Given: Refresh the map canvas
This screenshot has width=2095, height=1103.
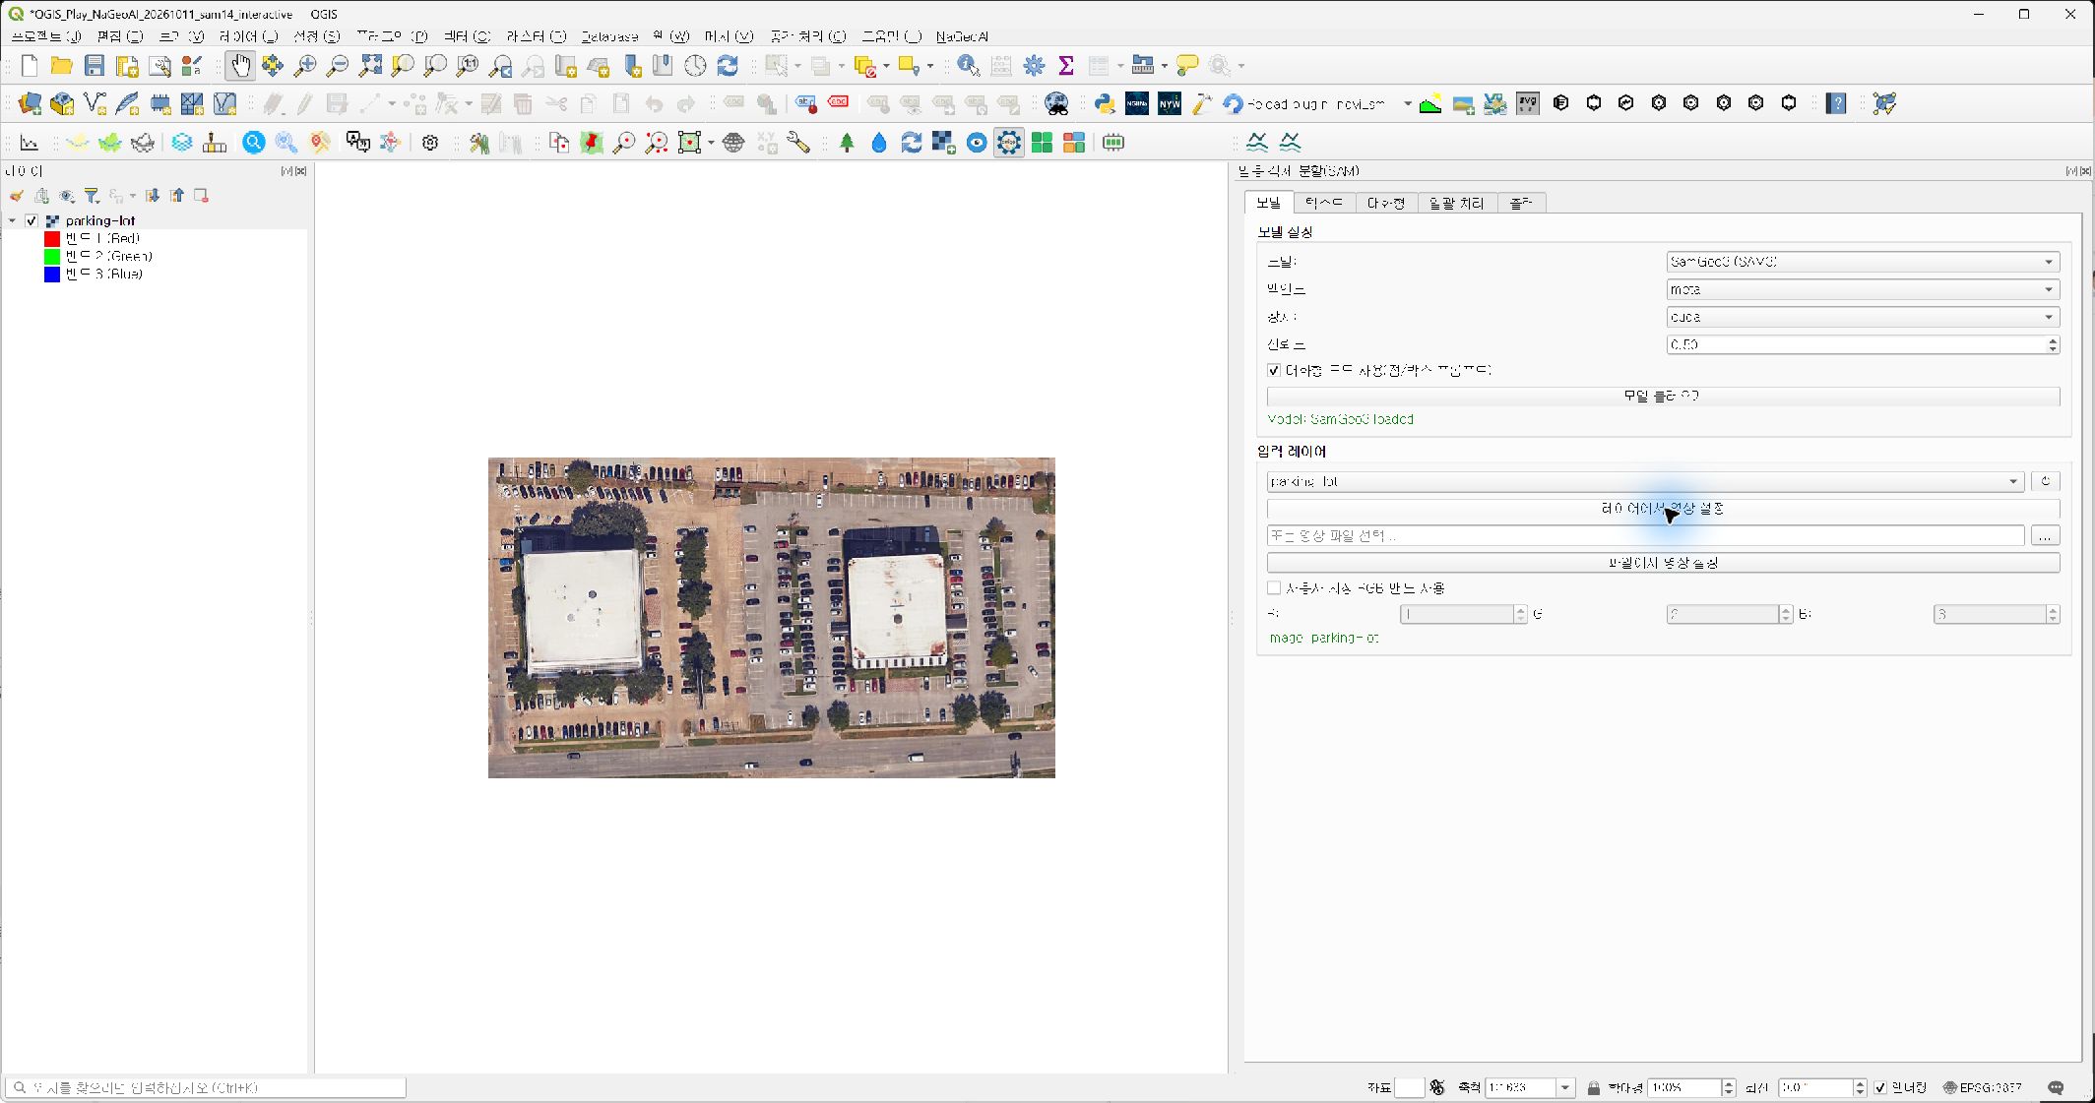Looking at the screenshot, I should (x=728, y=66).
